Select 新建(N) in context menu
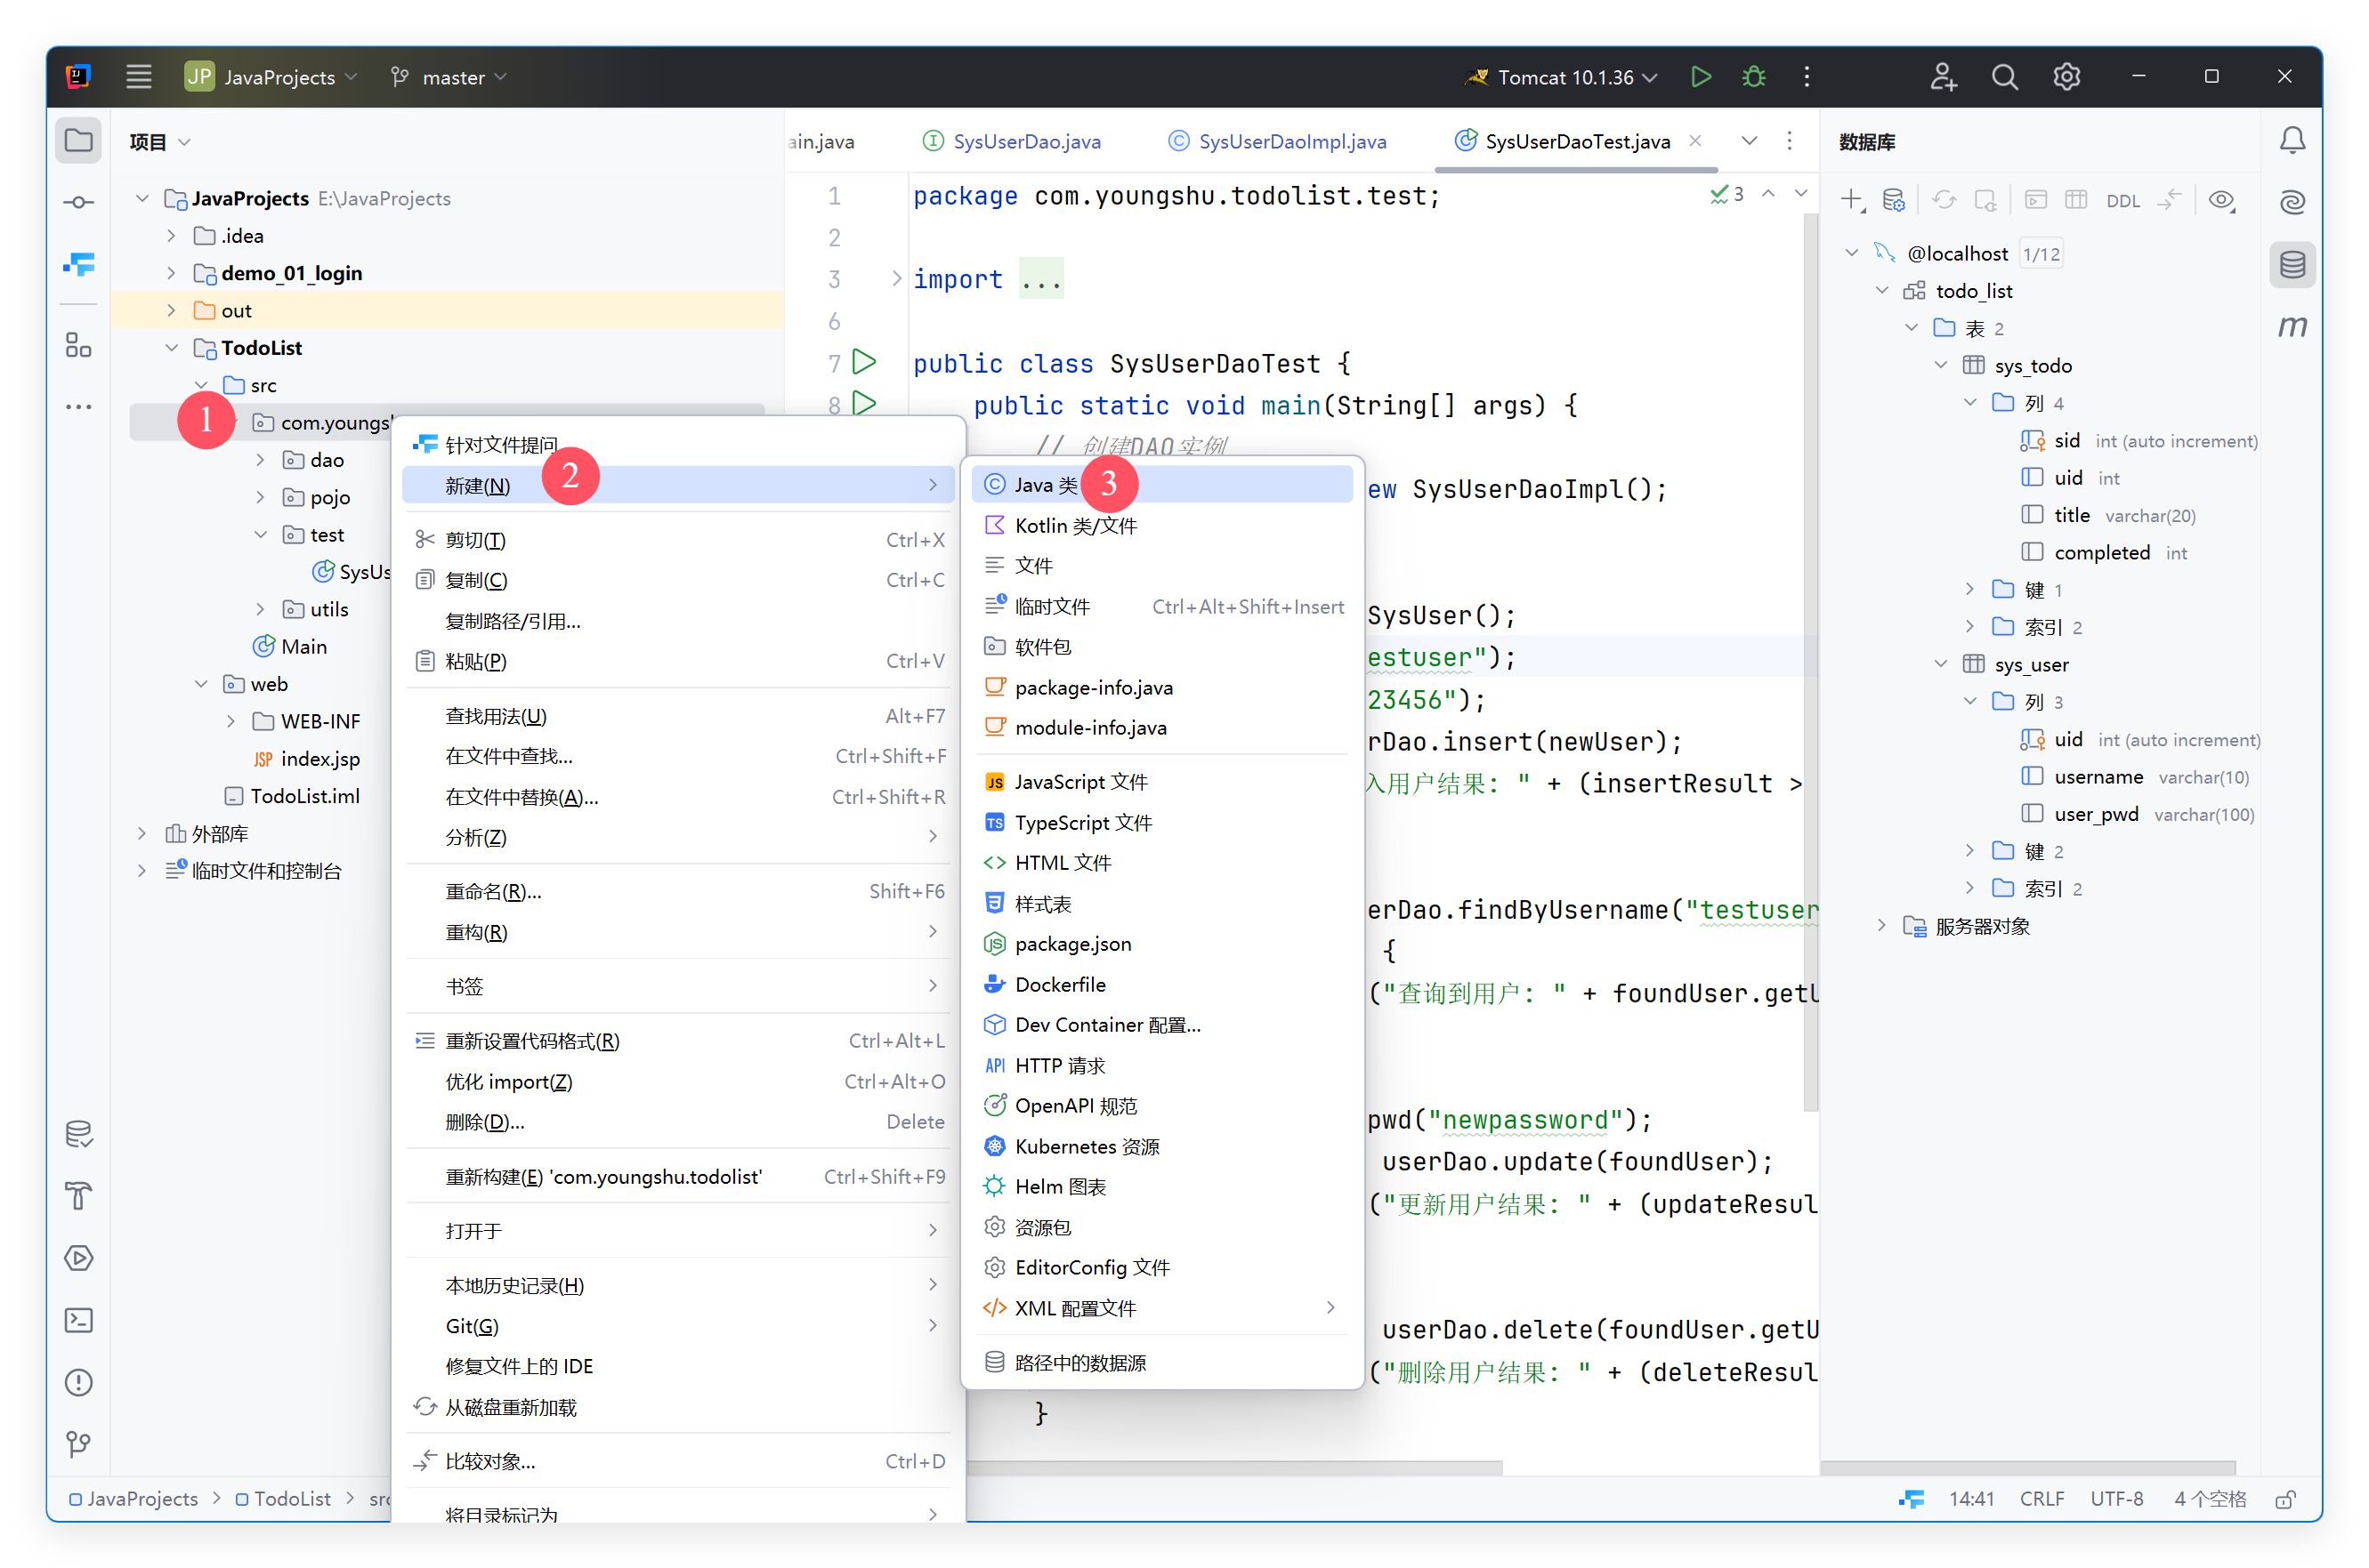2369x1568 pixels. [x=676, y=486]
